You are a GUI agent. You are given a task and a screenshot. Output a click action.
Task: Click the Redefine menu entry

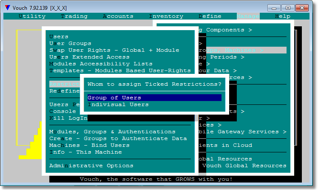tap(65, 91)
